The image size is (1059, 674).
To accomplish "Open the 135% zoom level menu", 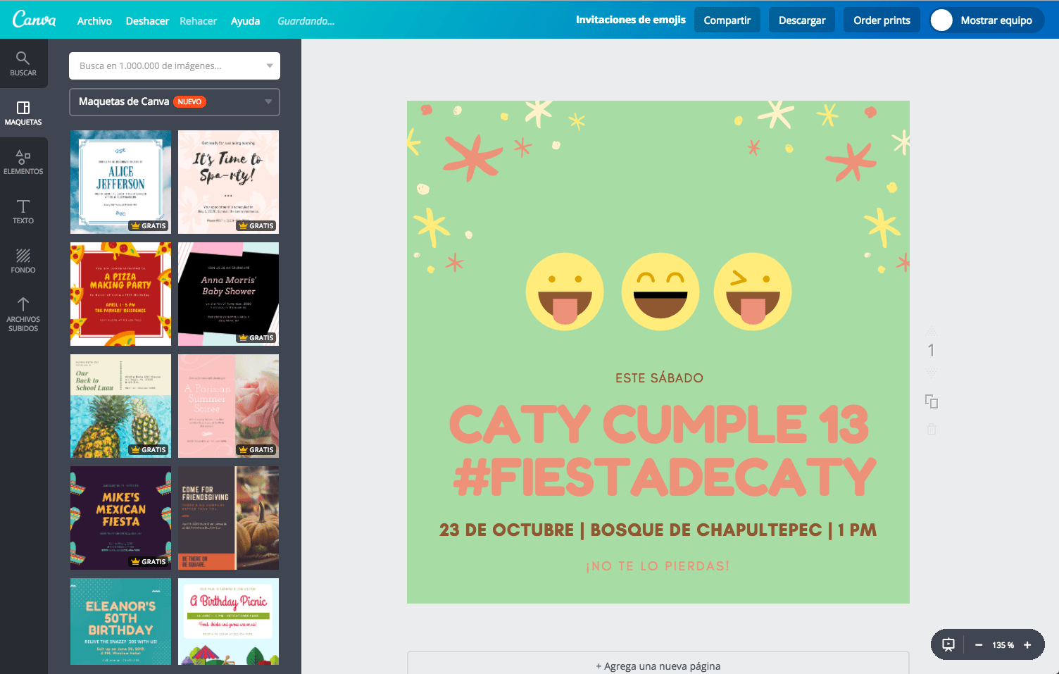I will (1003, 645).
